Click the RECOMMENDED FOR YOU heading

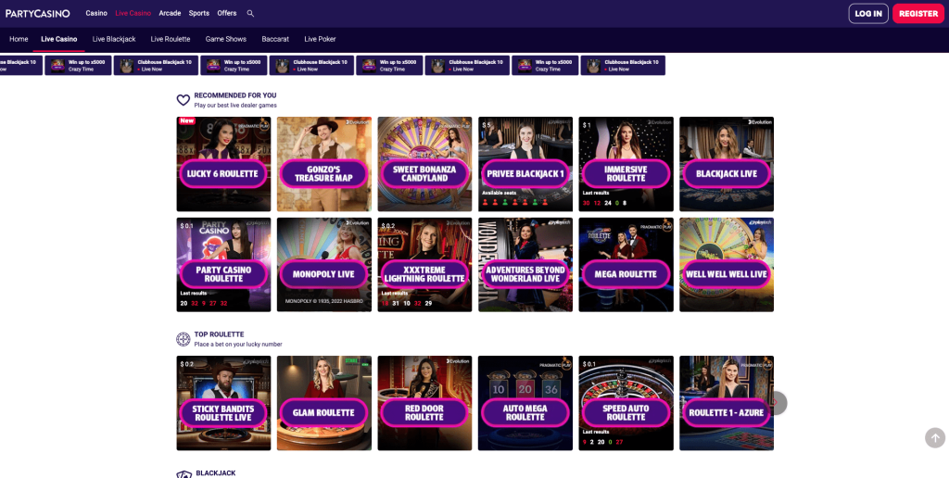234,95
